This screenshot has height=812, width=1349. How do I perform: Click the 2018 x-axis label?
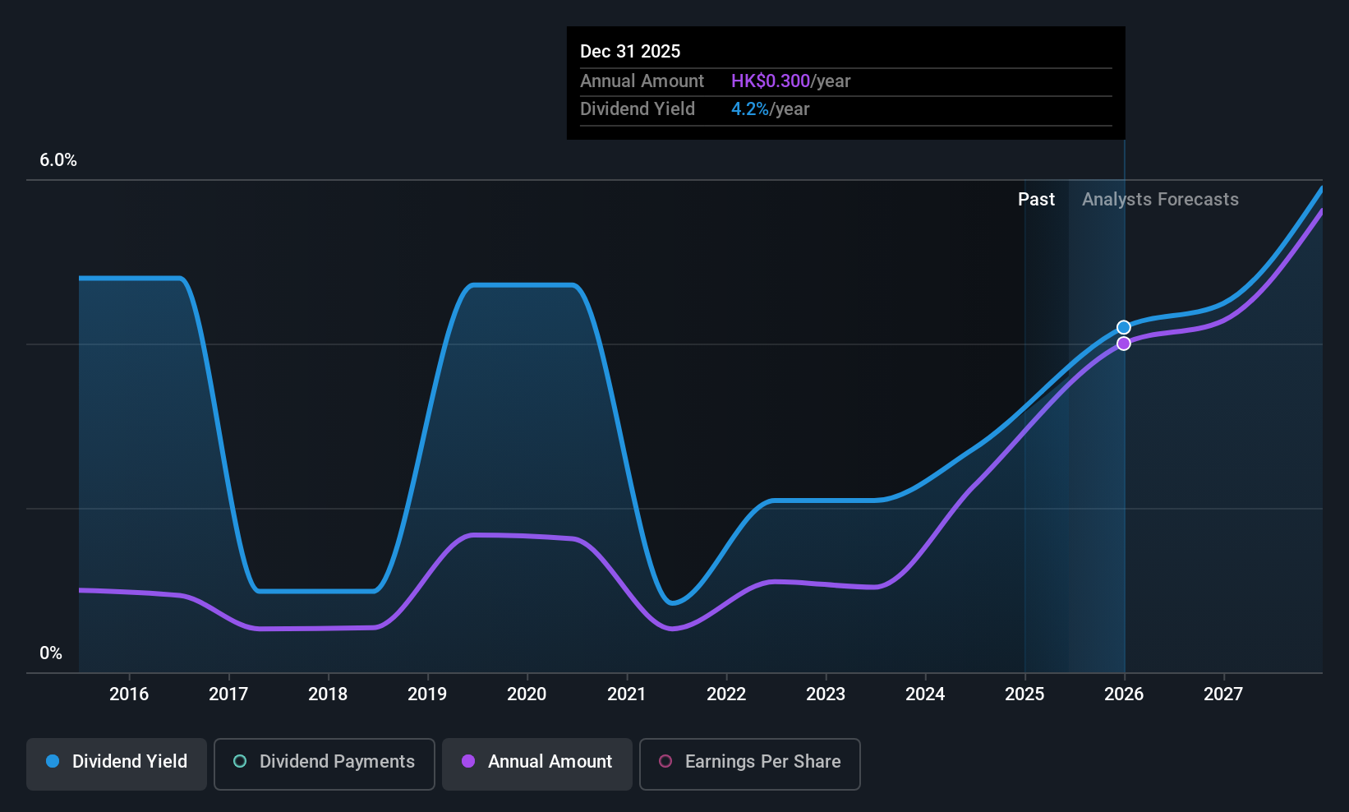click(328, 694)
